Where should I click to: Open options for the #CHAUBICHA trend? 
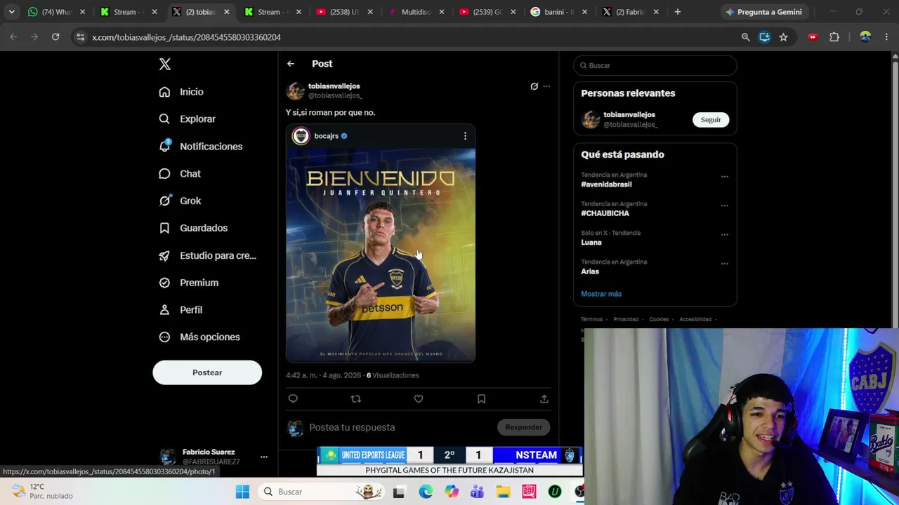[x=724, y=206]
